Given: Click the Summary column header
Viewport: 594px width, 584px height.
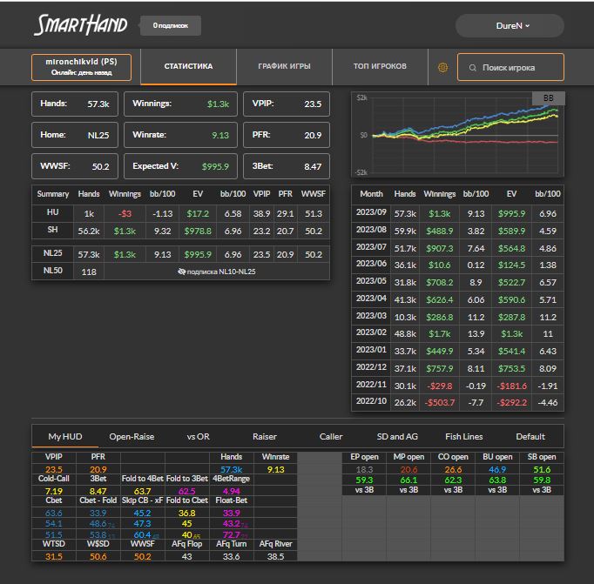Looking at the screenshot, I should pos(52,194).
